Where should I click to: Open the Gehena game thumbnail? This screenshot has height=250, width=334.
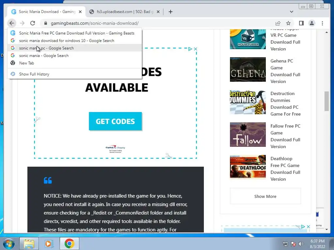[248, 70]
